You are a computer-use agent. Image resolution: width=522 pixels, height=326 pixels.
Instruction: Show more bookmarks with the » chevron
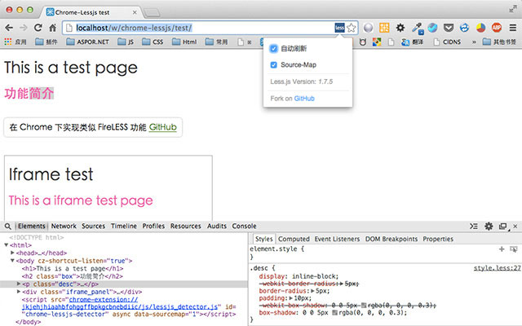click(x=474, y=42)
